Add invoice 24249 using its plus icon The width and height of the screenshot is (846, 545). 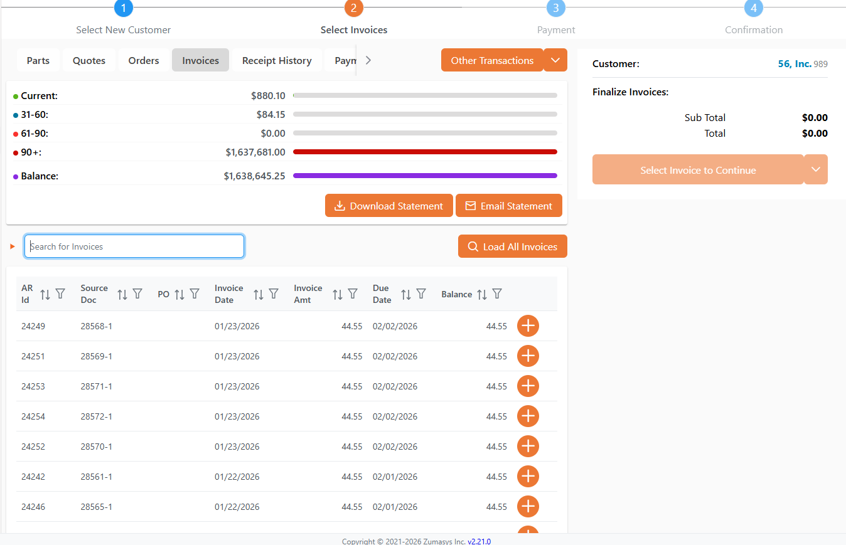[528, 325]
